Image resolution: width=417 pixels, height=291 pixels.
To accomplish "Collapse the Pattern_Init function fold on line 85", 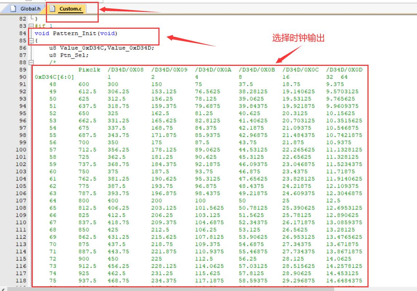I will coord(31,41).
